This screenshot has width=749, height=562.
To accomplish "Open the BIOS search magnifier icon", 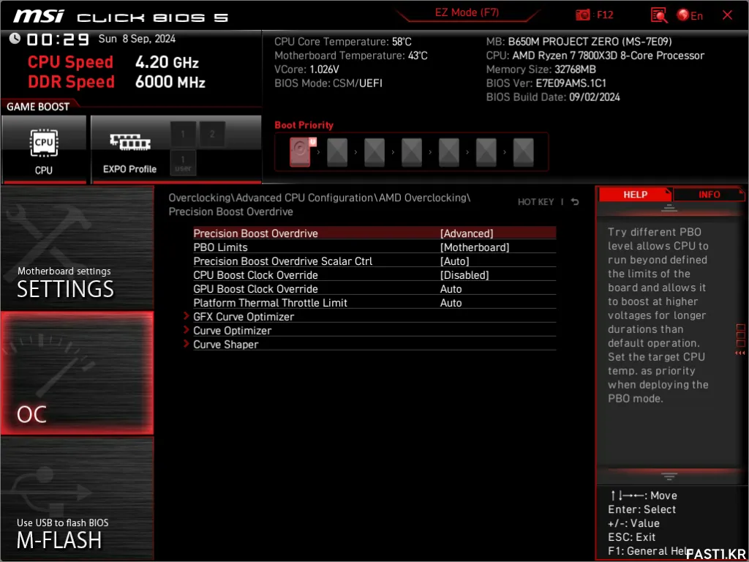I will [658, 15].
